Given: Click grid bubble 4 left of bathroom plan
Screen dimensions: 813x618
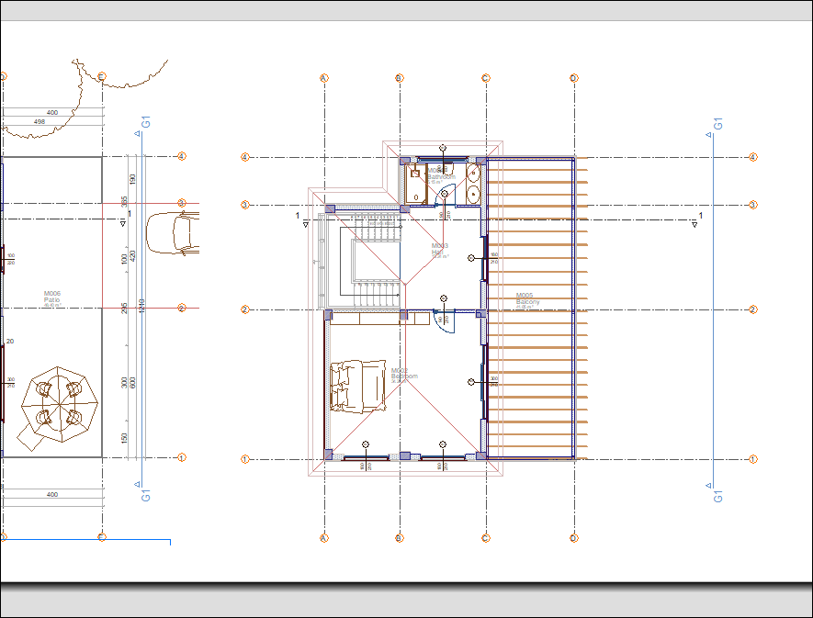Looking at the screenshot, I should pyautogui.click(x=245, y=157).
